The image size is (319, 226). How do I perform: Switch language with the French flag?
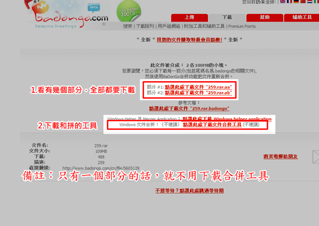coord(289,2)
